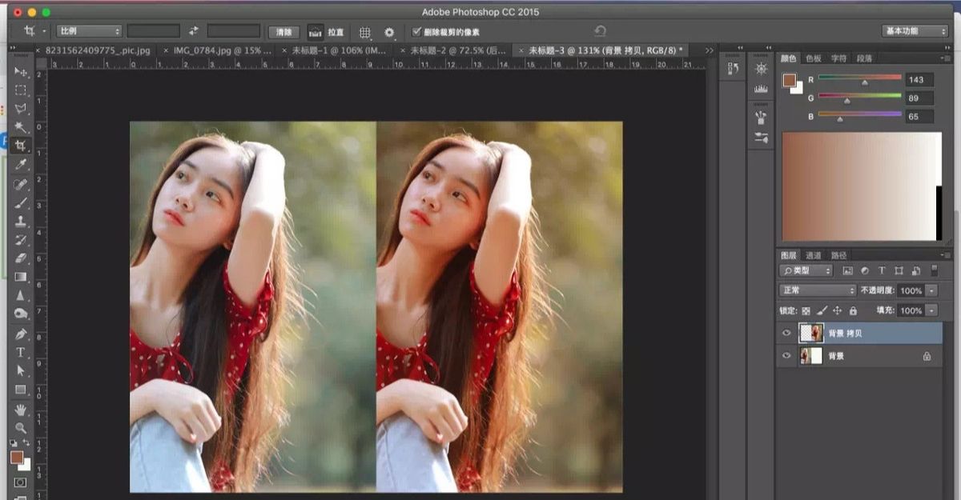Select the Type tool
The height and width of the screenshot is (500, 961).
[x=21, y=352]
